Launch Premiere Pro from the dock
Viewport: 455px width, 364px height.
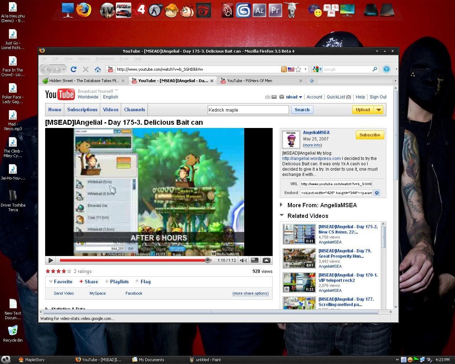click(275, 10)
